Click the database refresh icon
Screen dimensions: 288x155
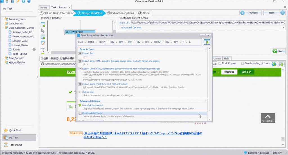click(x=281, y=64)
